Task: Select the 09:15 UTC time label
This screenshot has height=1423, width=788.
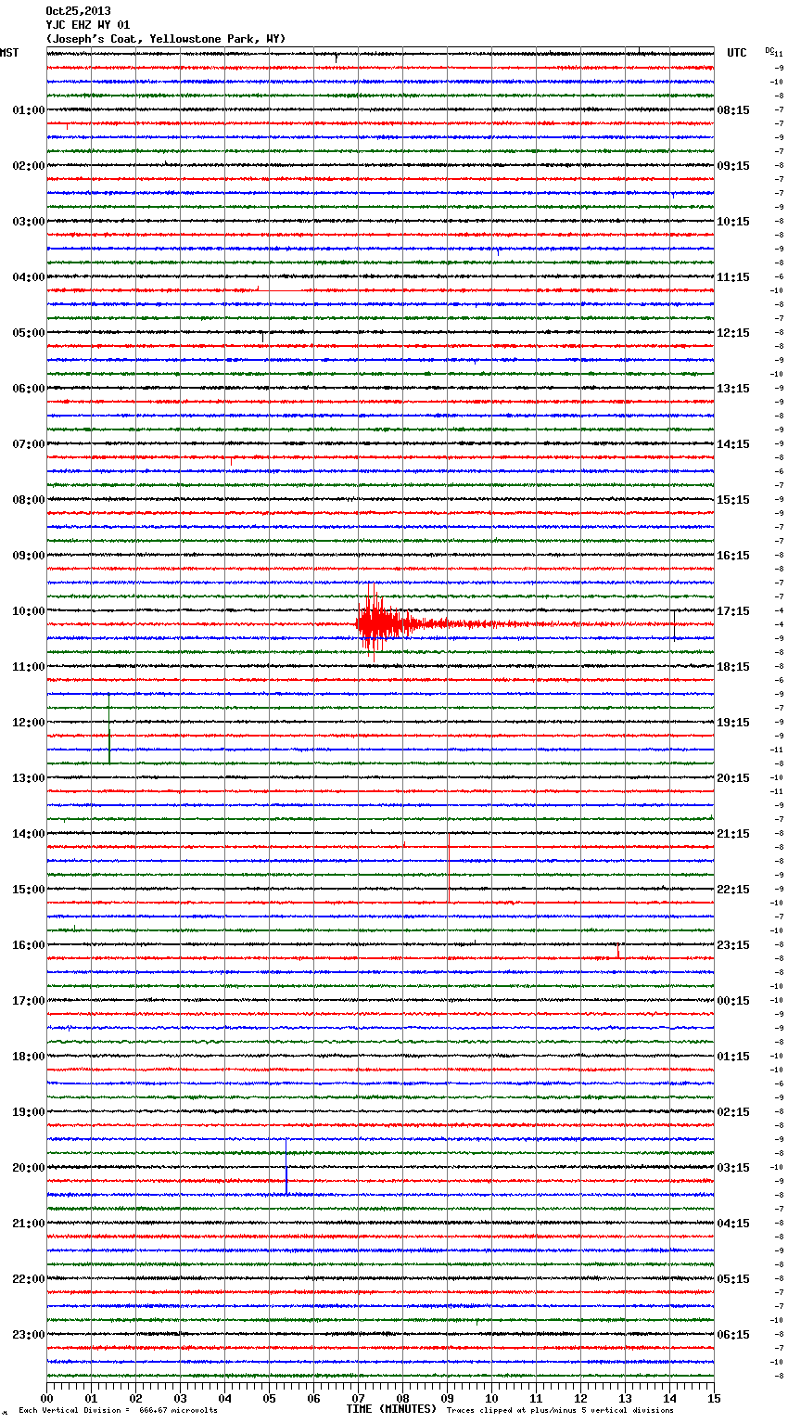Action: [733, 166]
